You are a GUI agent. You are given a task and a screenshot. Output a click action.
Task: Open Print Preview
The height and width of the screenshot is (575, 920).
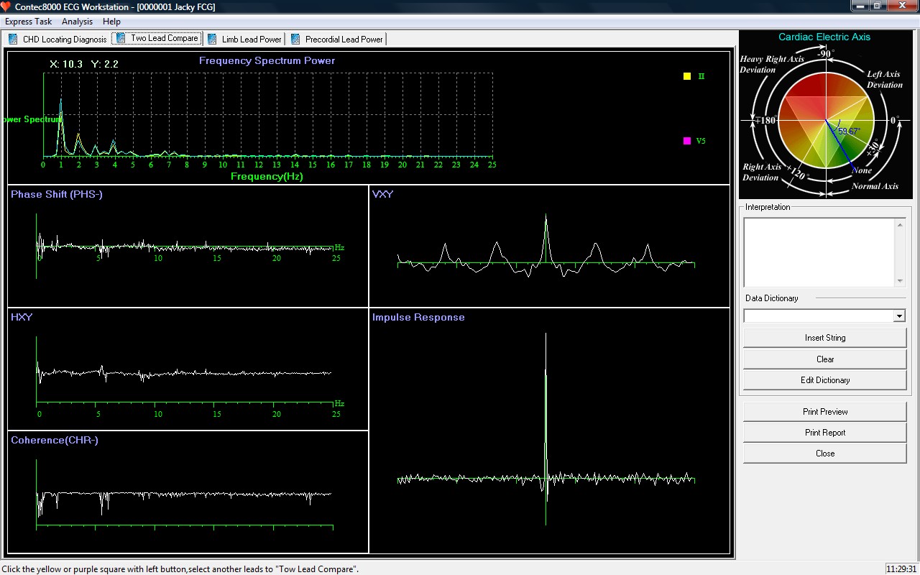[824, 412]
